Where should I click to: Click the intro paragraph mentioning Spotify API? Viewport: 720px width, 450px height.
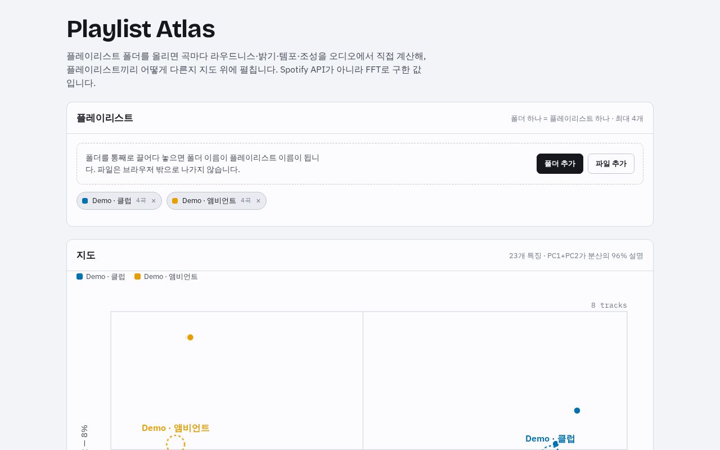tap(246, 70)
